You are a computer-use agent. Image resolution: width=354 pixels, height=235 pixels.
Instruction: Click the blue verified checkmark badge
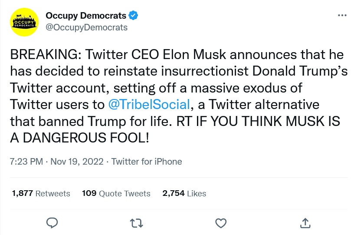click(133, 15)
